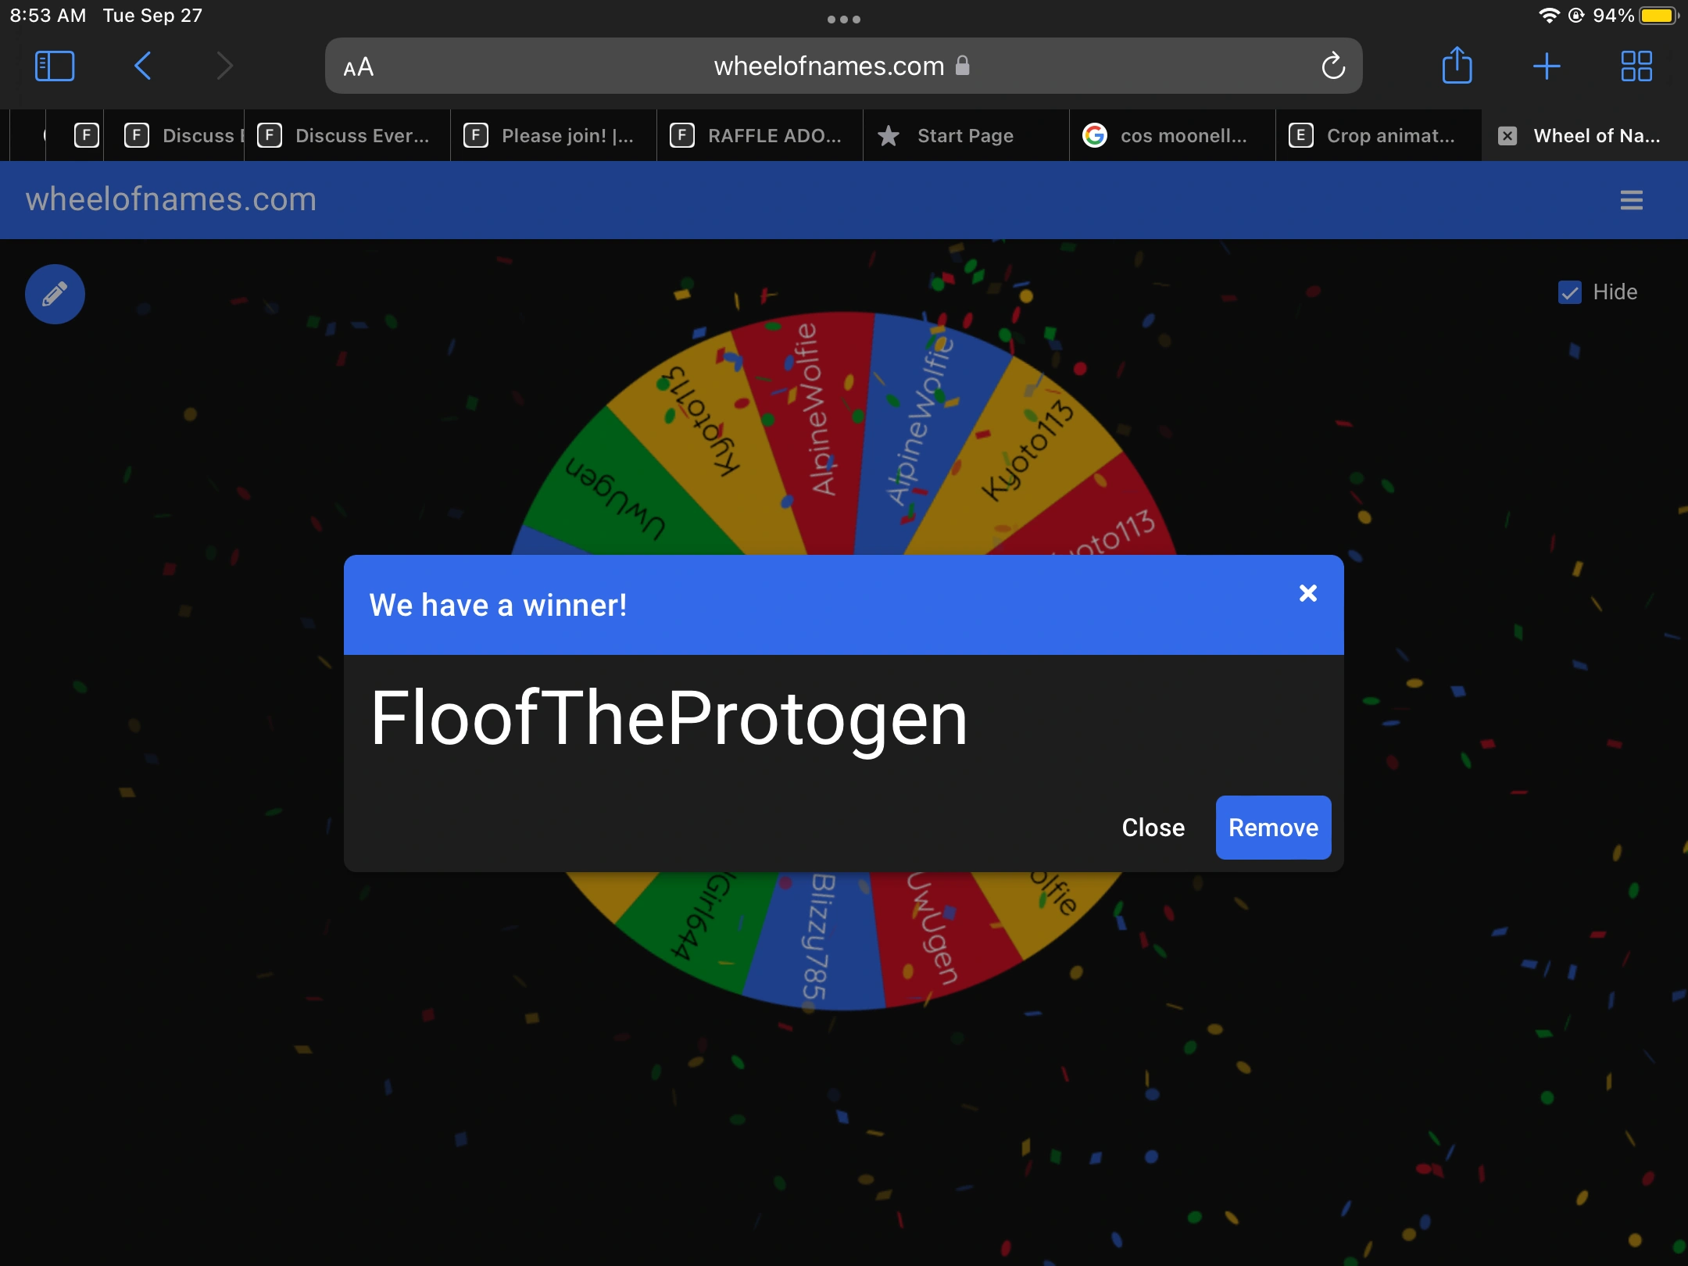Tap the Safari sidebar toggle icon

point(55,66)
